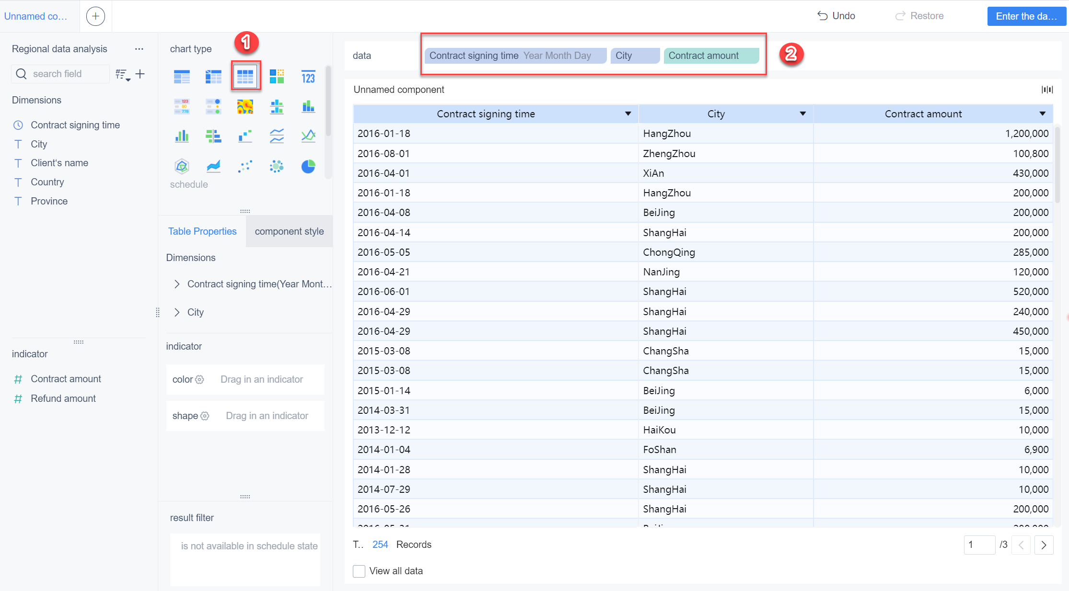Select the KPI indicator card (123) chart
Screen dimensions: 1069x591
click(x=308, y=76)
